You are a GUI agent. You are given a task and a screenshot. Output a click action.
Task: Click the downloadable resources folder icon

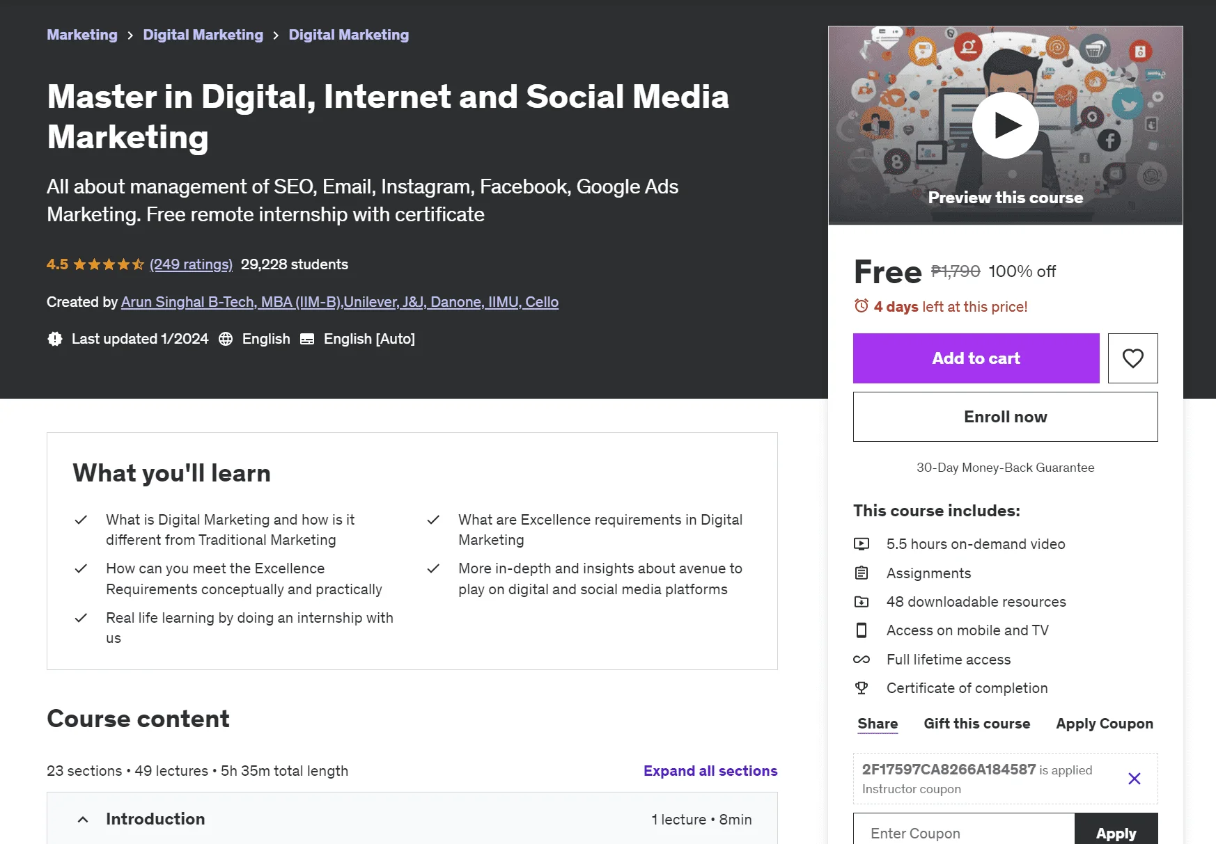click(x=862, y=602)
